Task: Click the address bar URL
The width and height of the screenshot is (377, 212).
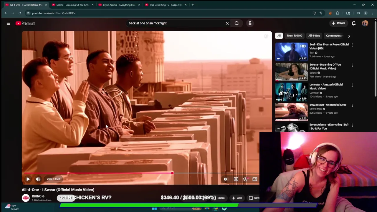Action: pyautogui.click(x=54, y=13)
